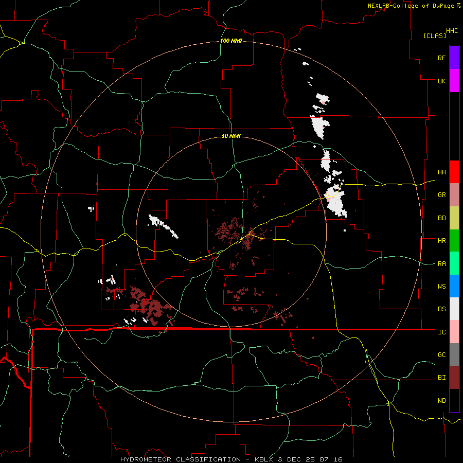This screenshot has width=463, height=463.
Task: Click the HR green legend swatch
Action: (x=454, y=241)
